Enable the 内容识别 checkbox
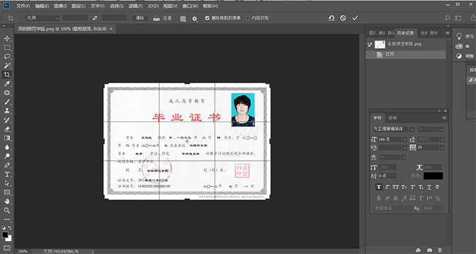The image size is (476, 254). click(248, 18)
